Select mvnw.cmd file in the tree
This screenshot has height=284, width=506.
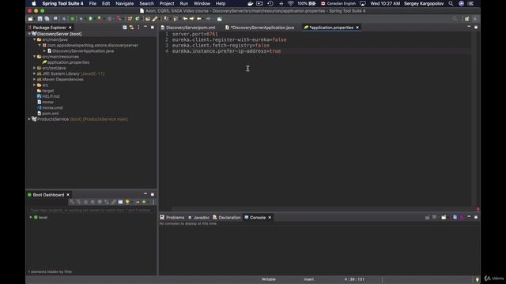[x=52, y=108]
